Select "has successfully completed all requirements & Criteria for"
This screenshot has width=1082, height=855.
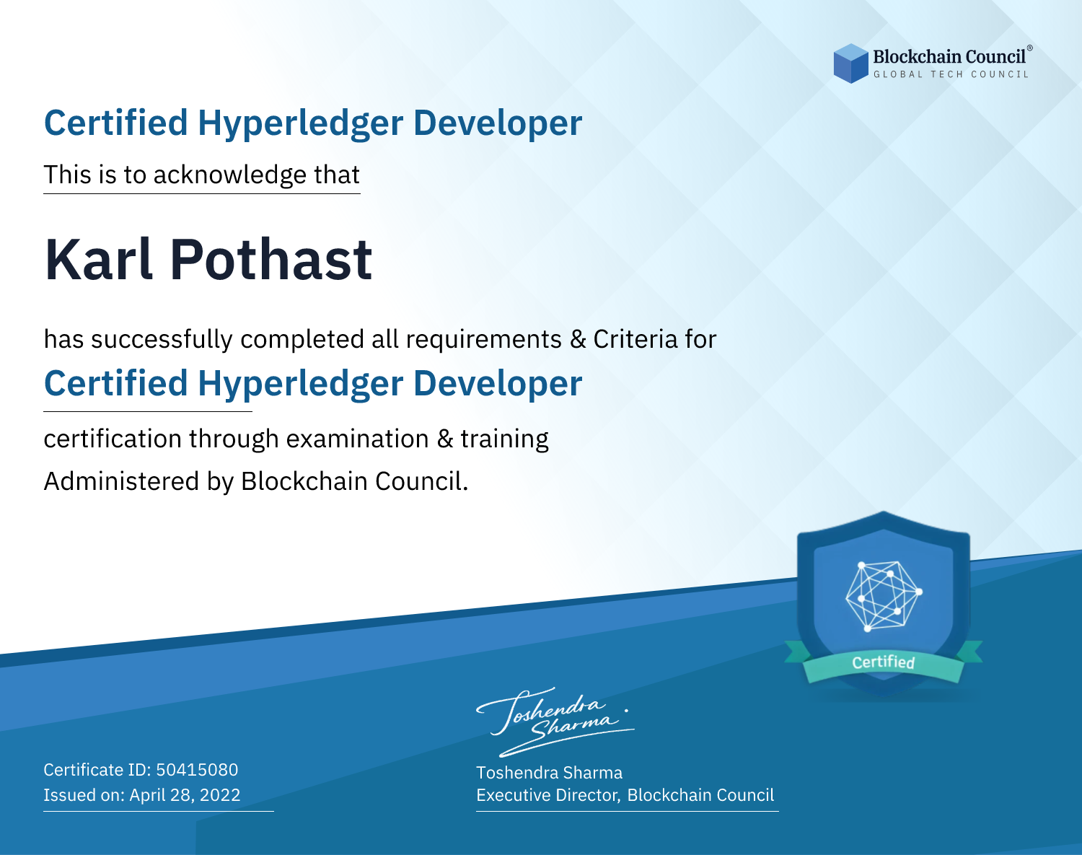pyautogui.click(x=380, y=339)
